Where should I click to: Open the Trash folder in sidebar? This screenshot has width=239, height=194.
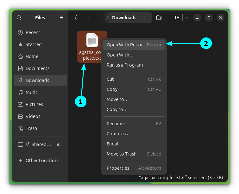click(x=31, y=128)
